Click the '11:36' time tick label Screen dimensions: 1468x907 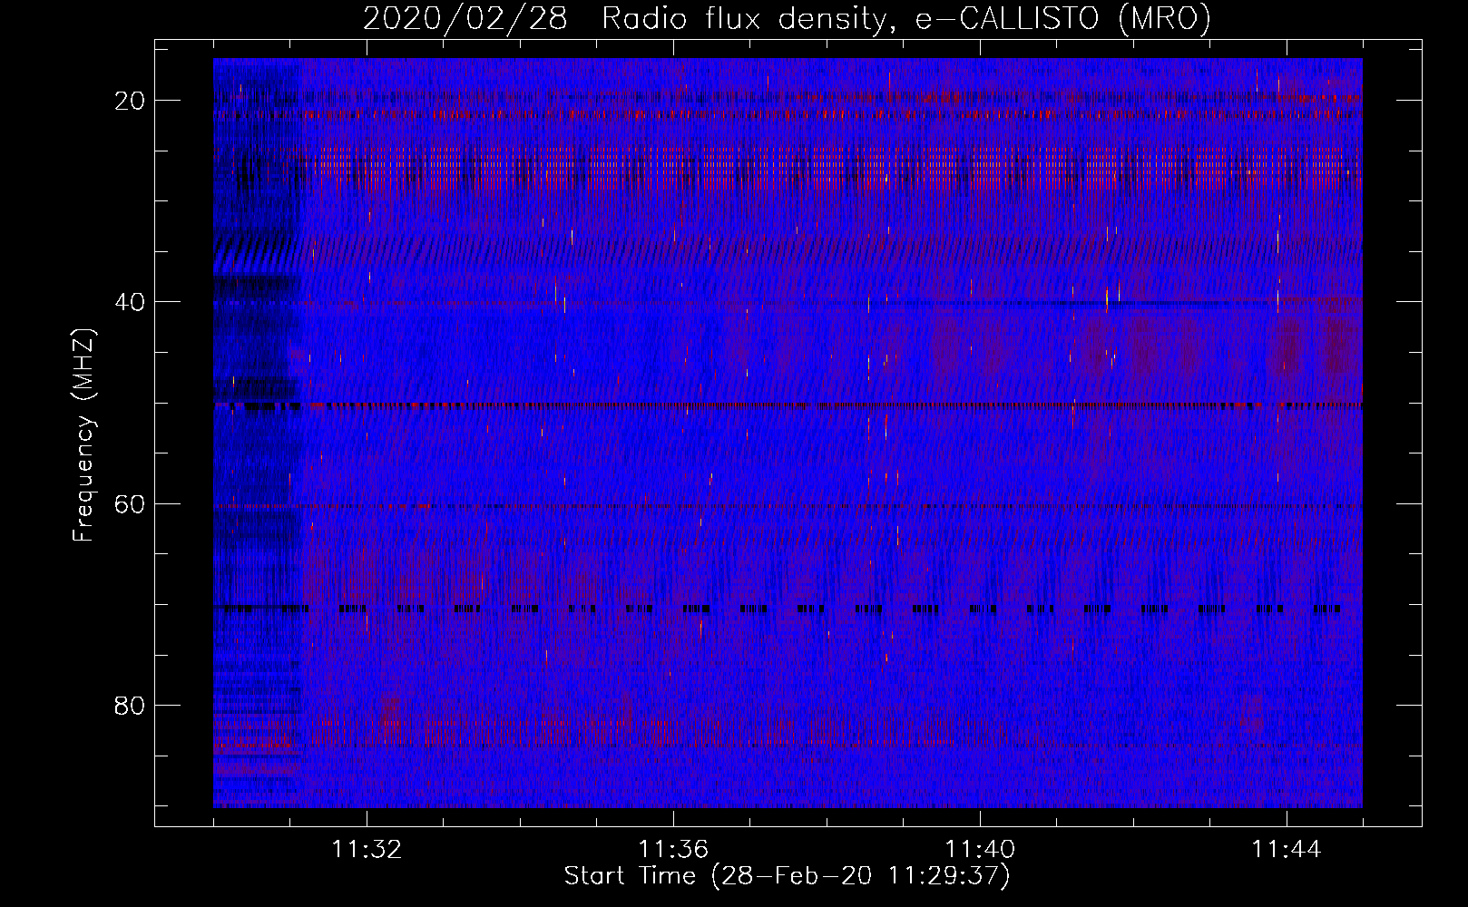673,850
